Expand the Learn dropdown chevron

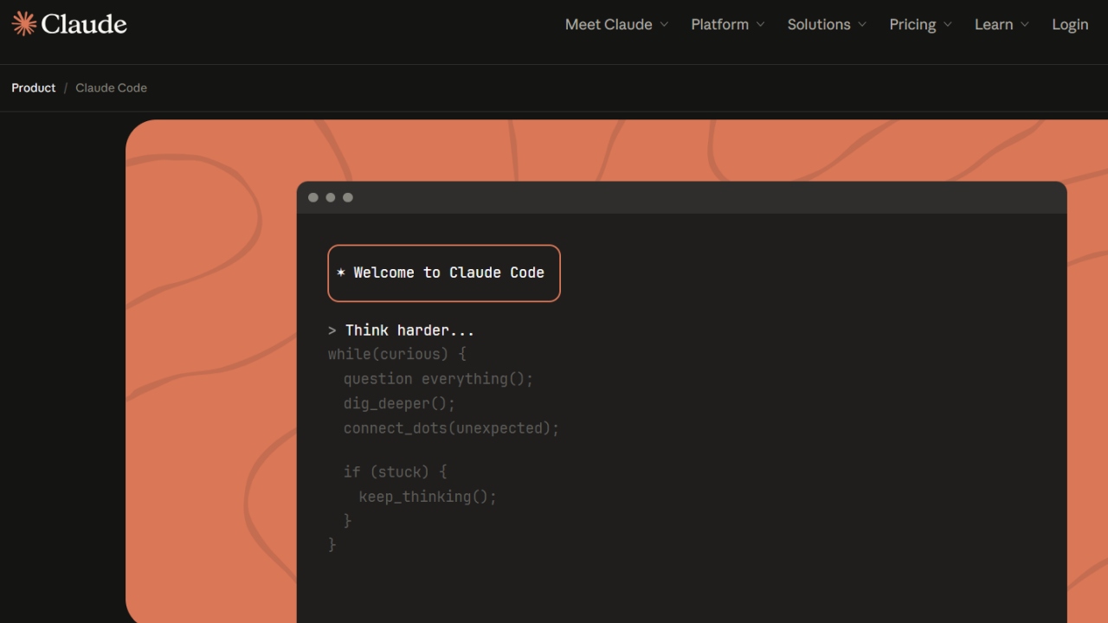(1025, 24)
